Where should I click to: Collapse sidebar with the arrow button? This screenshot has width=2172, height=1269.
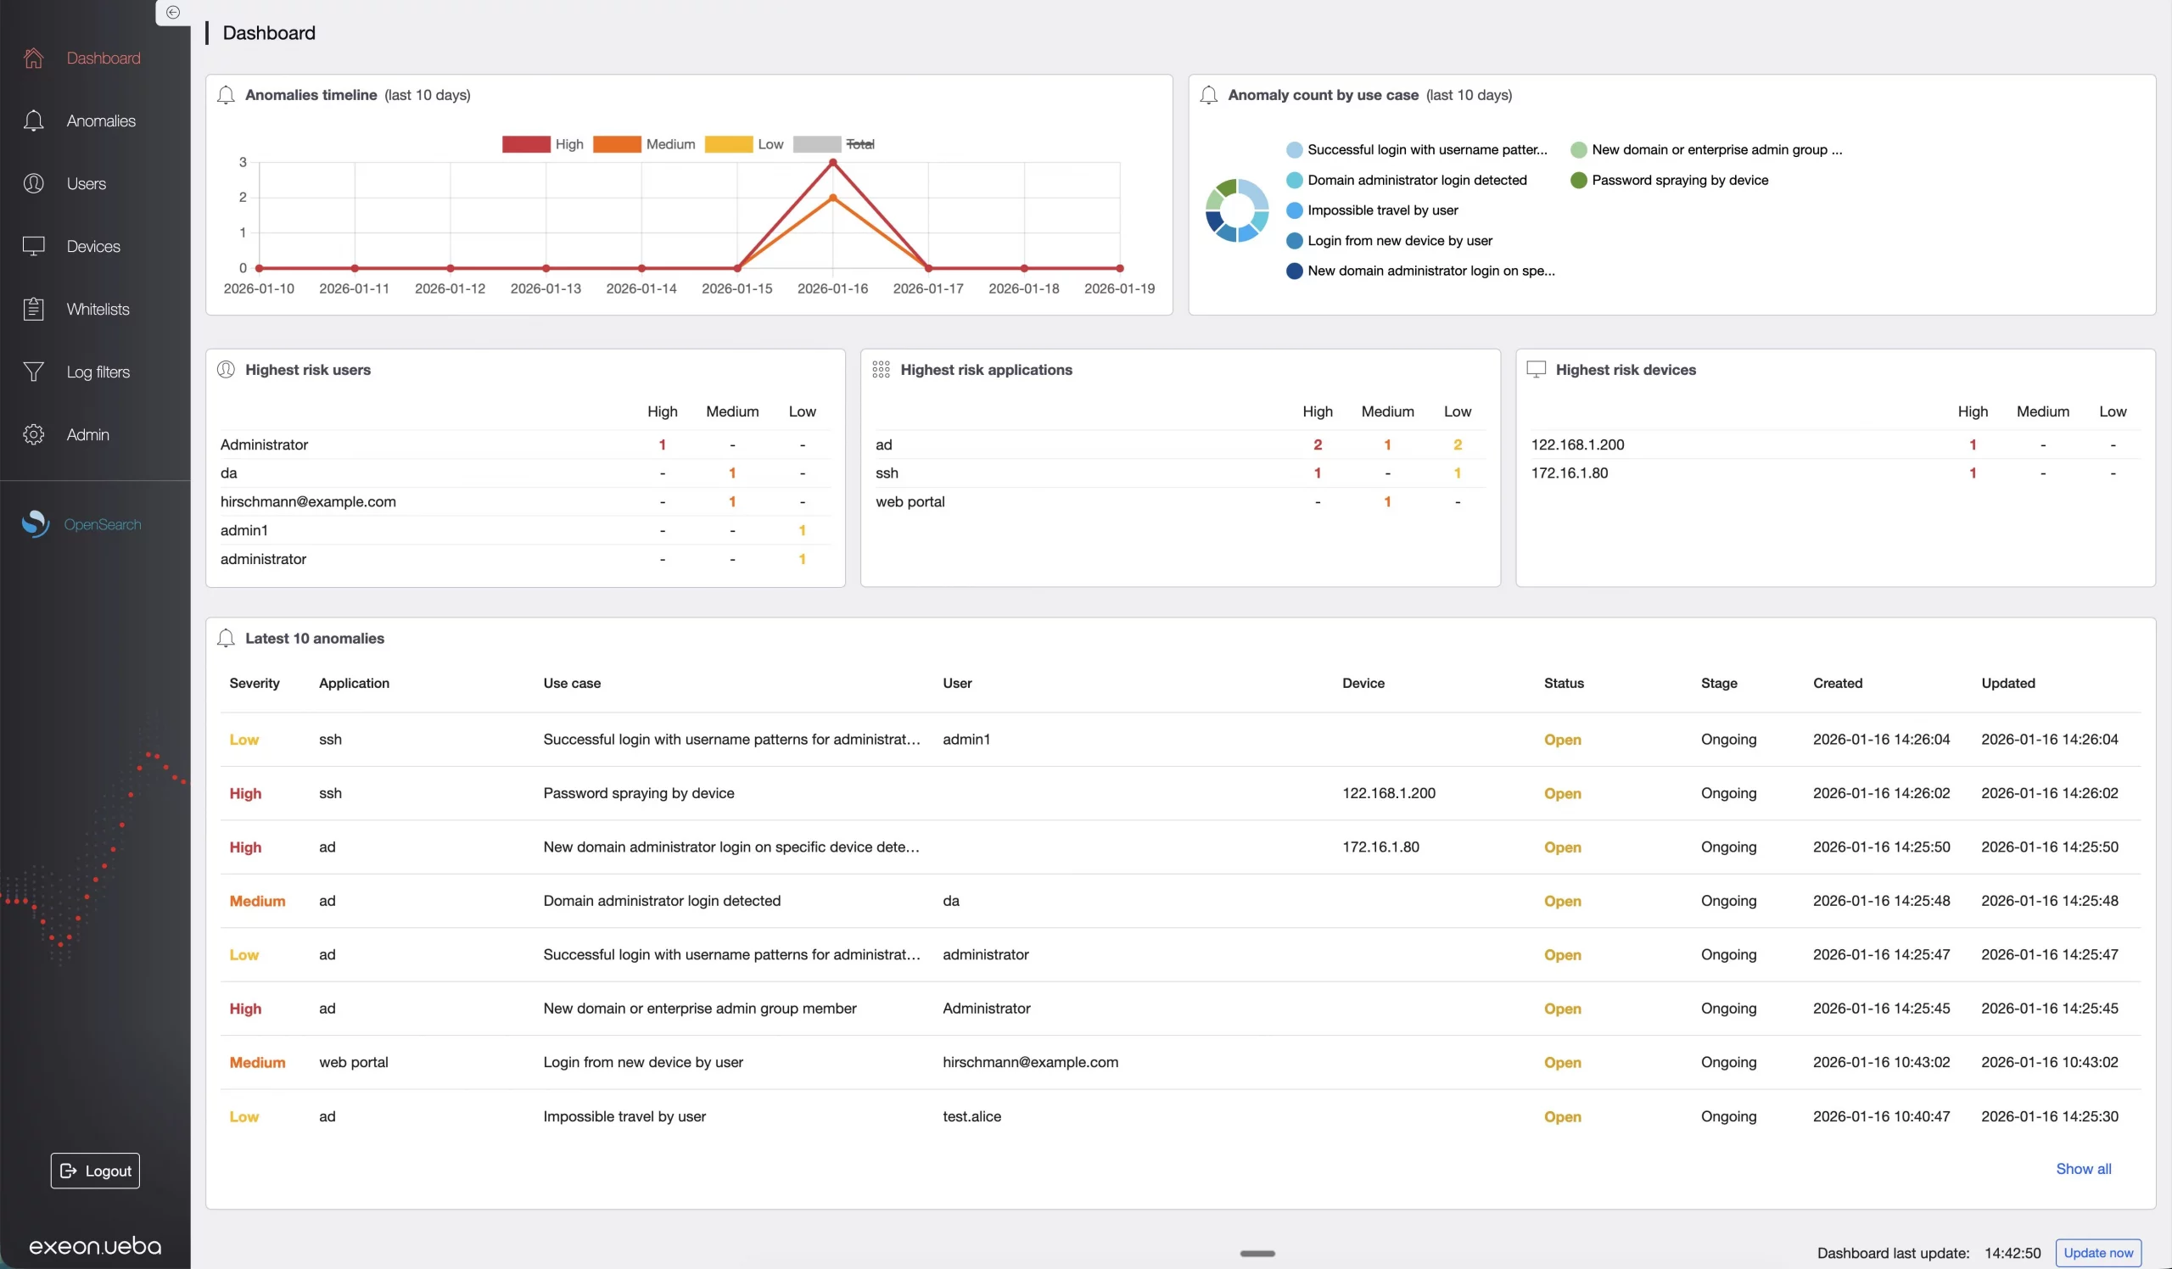(172, 12)
